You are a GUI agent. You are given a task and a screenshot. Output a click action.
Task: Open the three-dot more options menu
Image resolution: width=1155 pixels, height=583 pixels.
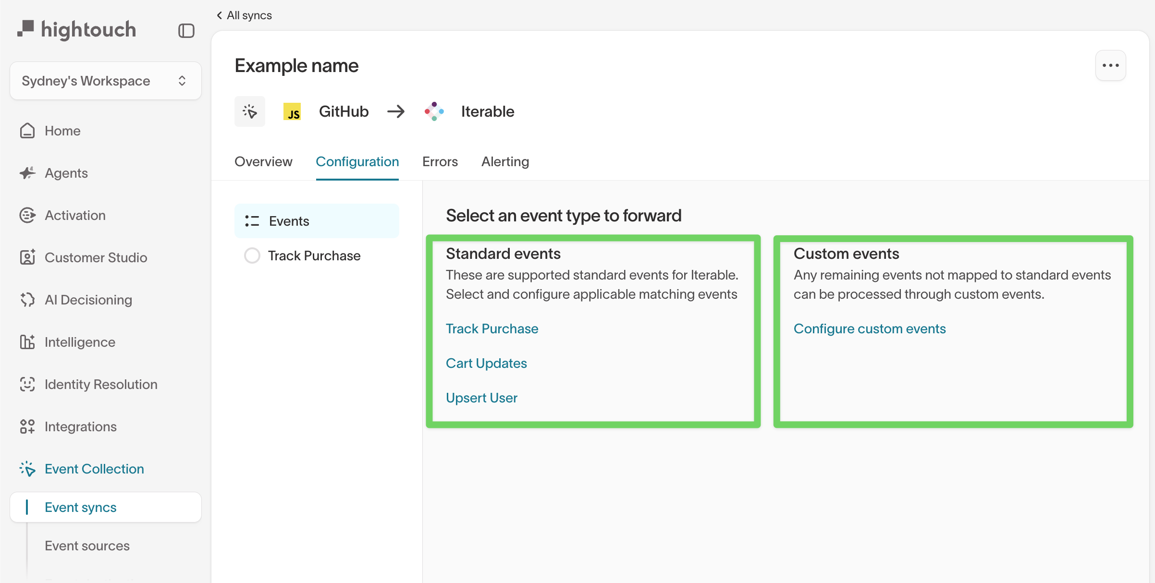coord(1110,65)
